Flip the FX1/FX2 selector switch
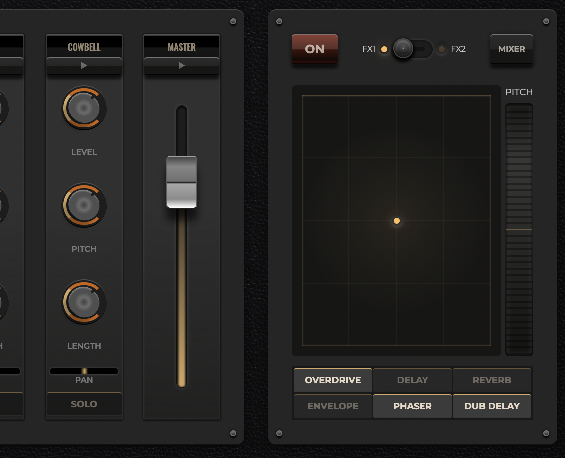565x458 pixels. click(413, 49)
